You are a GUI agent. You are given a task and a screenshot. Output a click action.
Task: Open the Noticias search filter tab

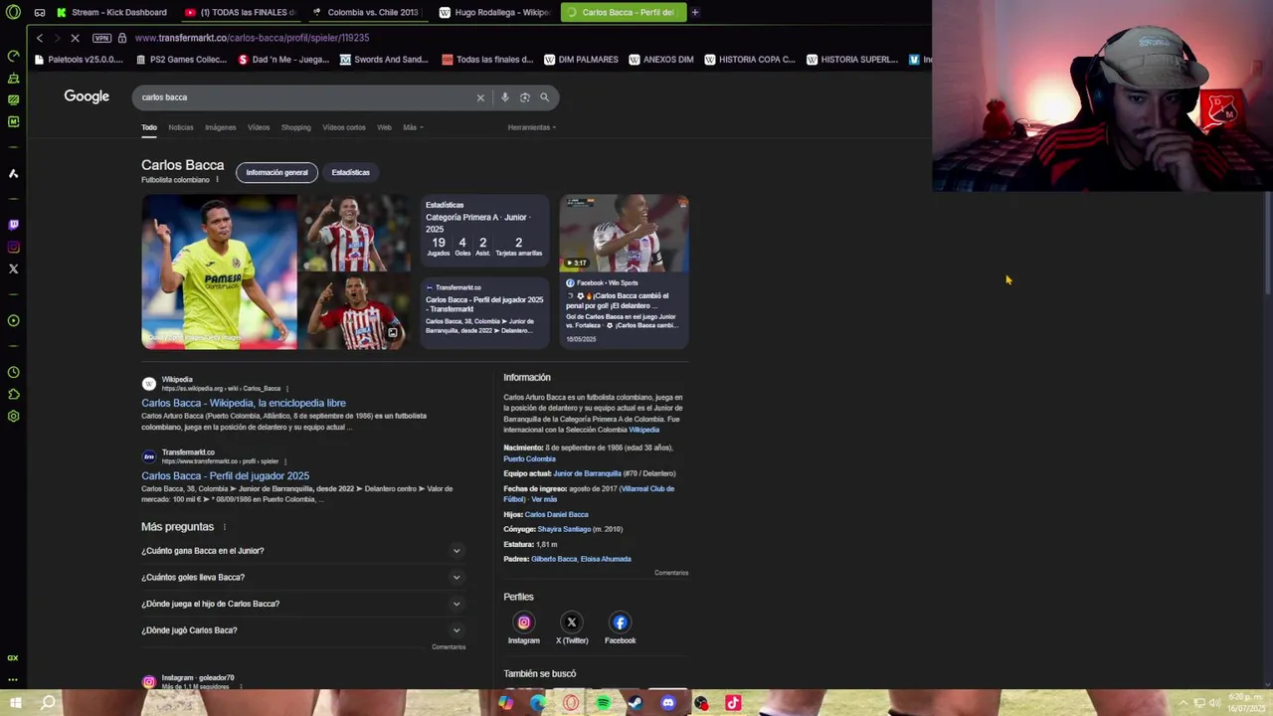pyautogui.click(x=181, y=127)
